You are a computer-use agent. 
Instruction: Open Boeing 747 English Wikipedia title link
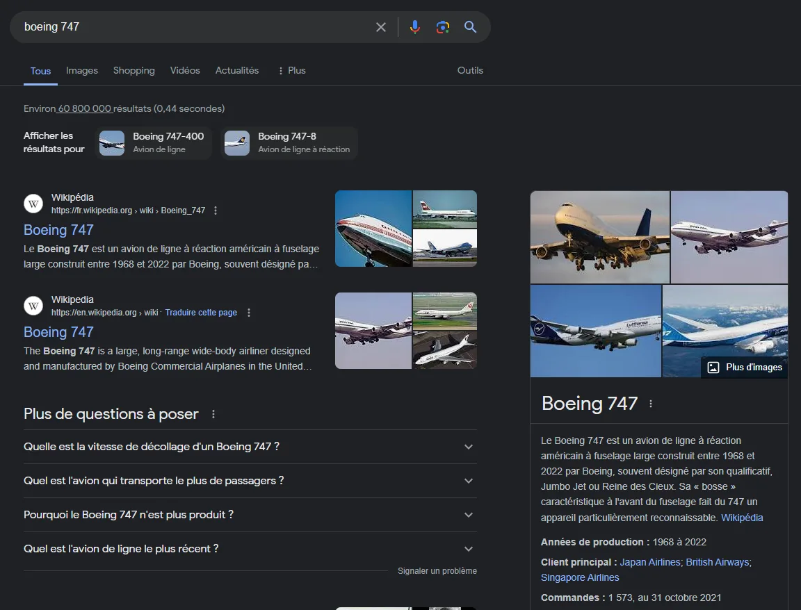58,332
